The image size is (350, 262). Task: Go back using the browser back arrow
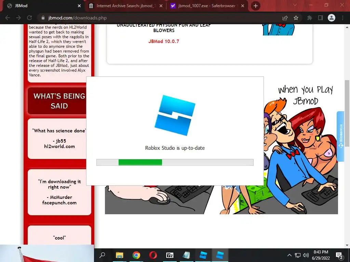coord(8,18)
